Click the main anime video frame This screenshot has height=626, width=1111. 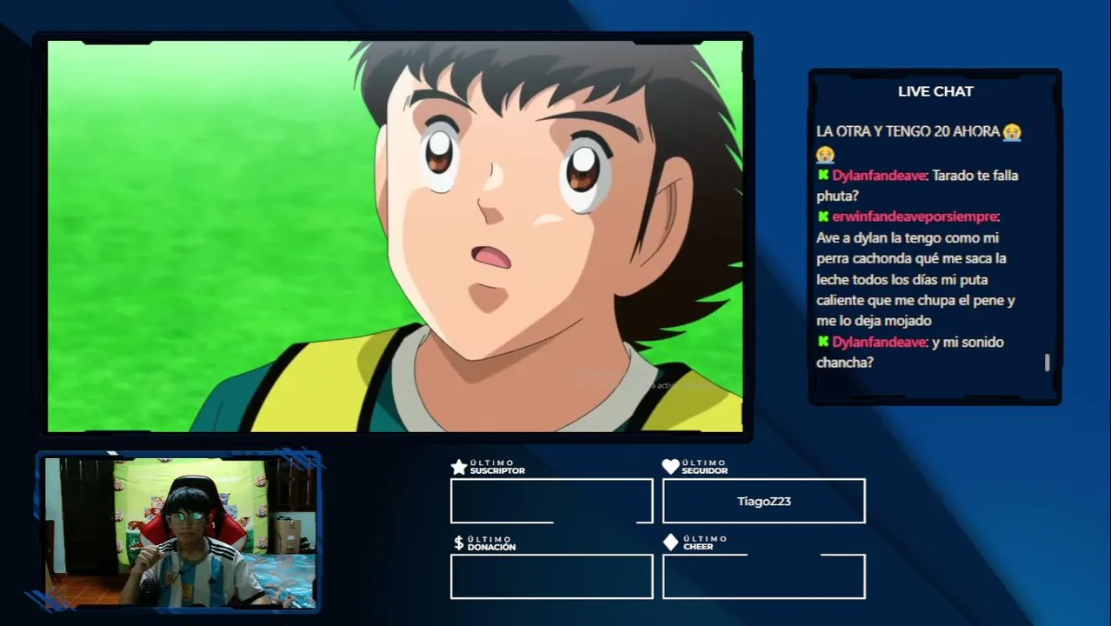(x=396, y=236)
